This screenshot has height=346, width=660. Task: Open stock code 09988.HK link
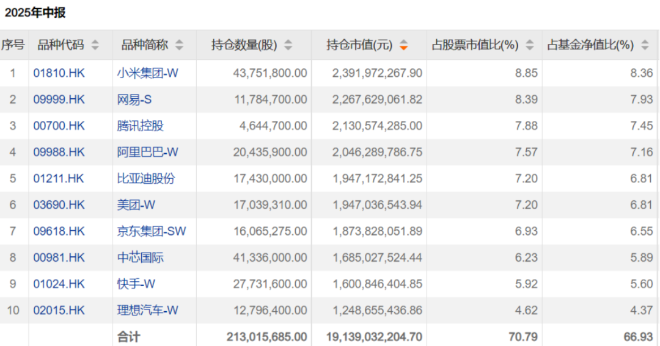tap(59, 152)
